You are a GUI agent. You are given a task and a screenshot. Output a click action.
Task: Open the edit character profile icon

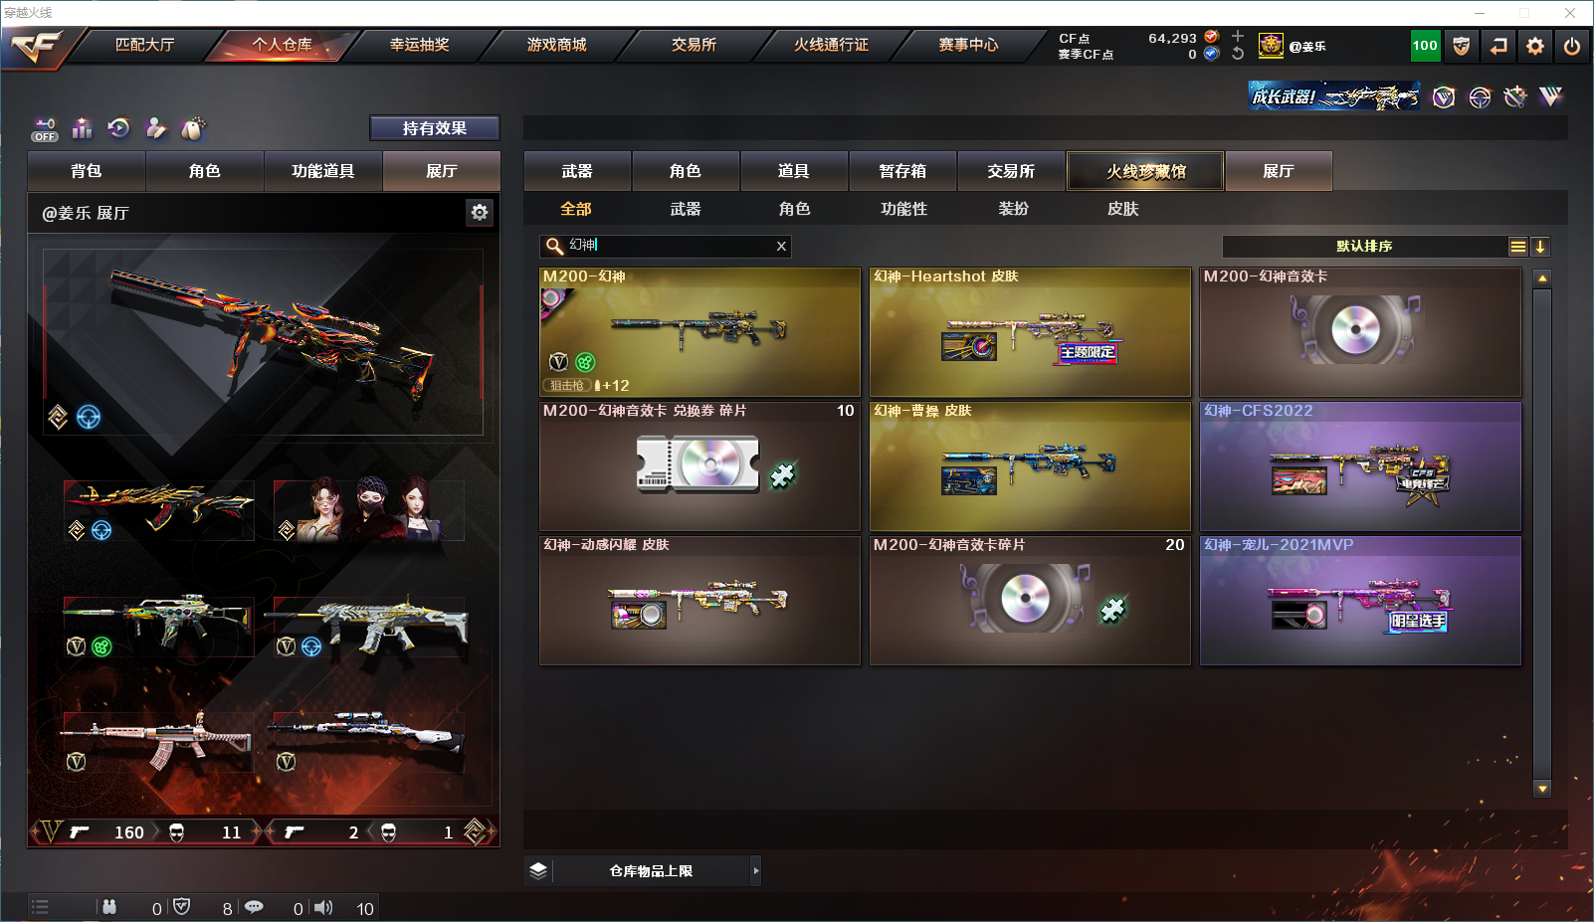156,128
